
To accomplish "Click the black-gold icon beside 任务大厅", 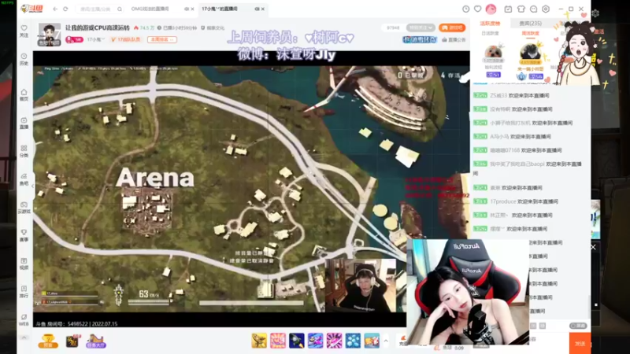I will [x=72, y=341].
